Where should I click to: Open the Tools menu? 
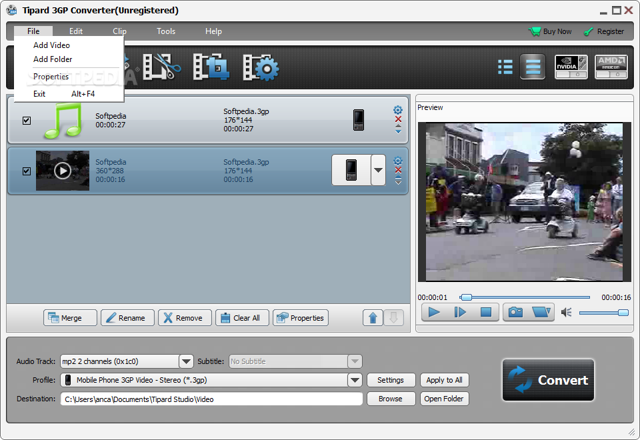click(x=166, y=31)
